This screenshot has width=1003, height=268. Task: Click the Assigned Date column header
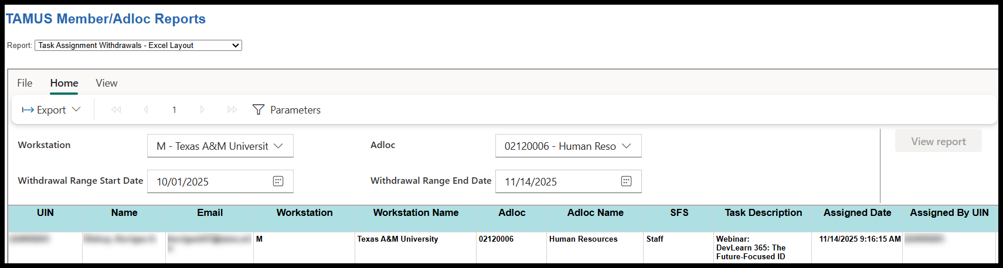[857, 213]
